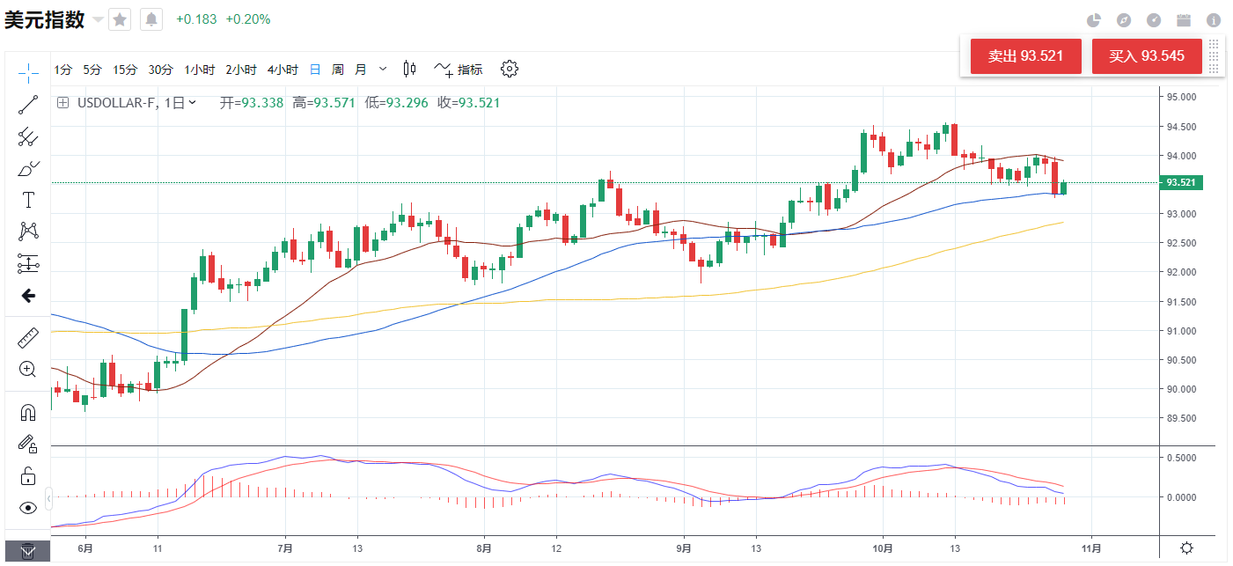Click the 卖出 93.521 sell button
Image resolution: width=1233 pixels, height=566 pixels.
pyautogui.click(x=1024, y=56)
